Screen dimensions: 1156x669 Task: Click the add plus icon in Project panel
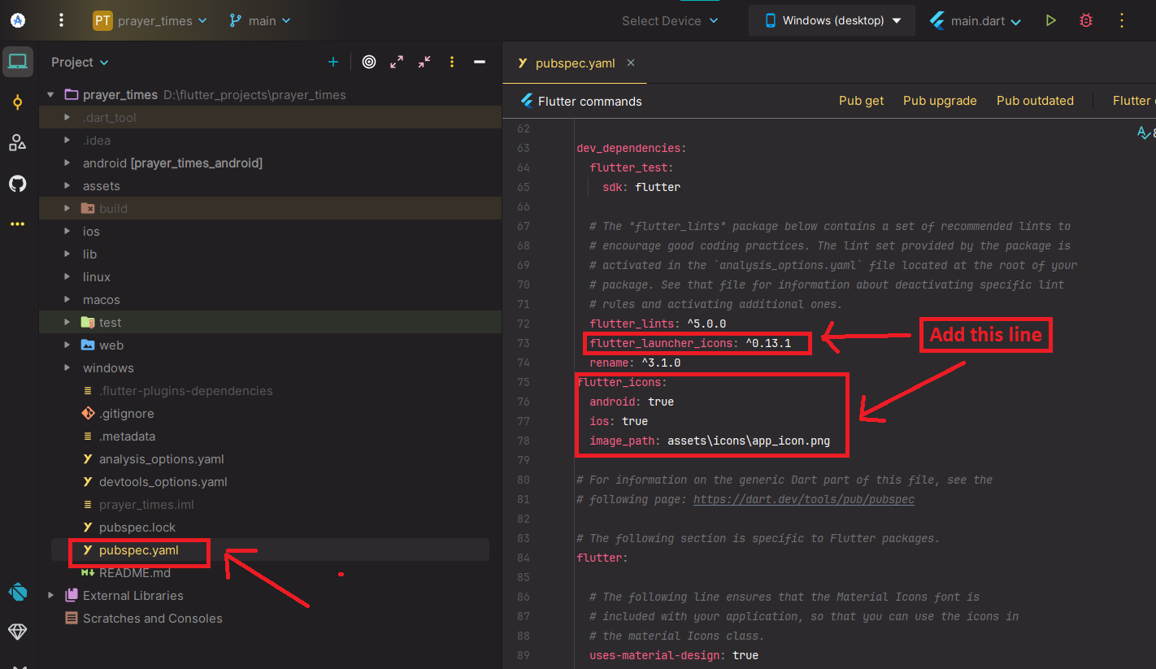(332, 62)
